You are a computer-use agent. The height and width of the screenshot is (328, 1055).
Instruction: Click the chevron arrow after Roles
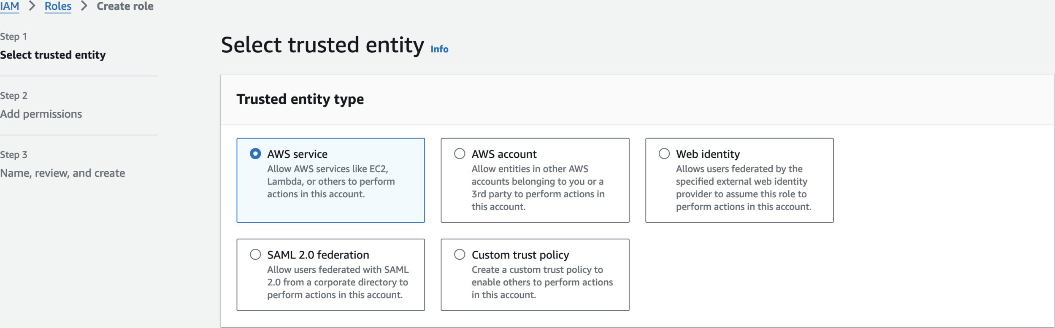pyautogui.click(x=84, y=6)
